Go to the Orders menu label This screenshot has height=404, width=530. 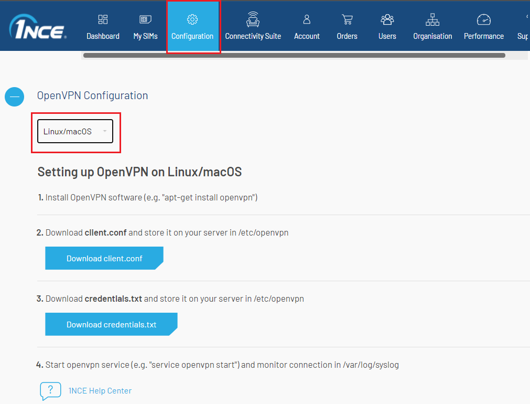coord(347,36)
